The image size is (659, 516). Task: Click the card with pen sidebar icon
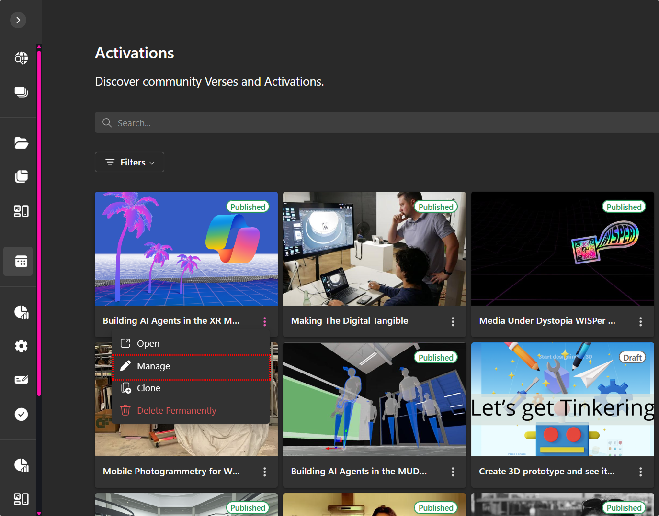click(21, 380)
